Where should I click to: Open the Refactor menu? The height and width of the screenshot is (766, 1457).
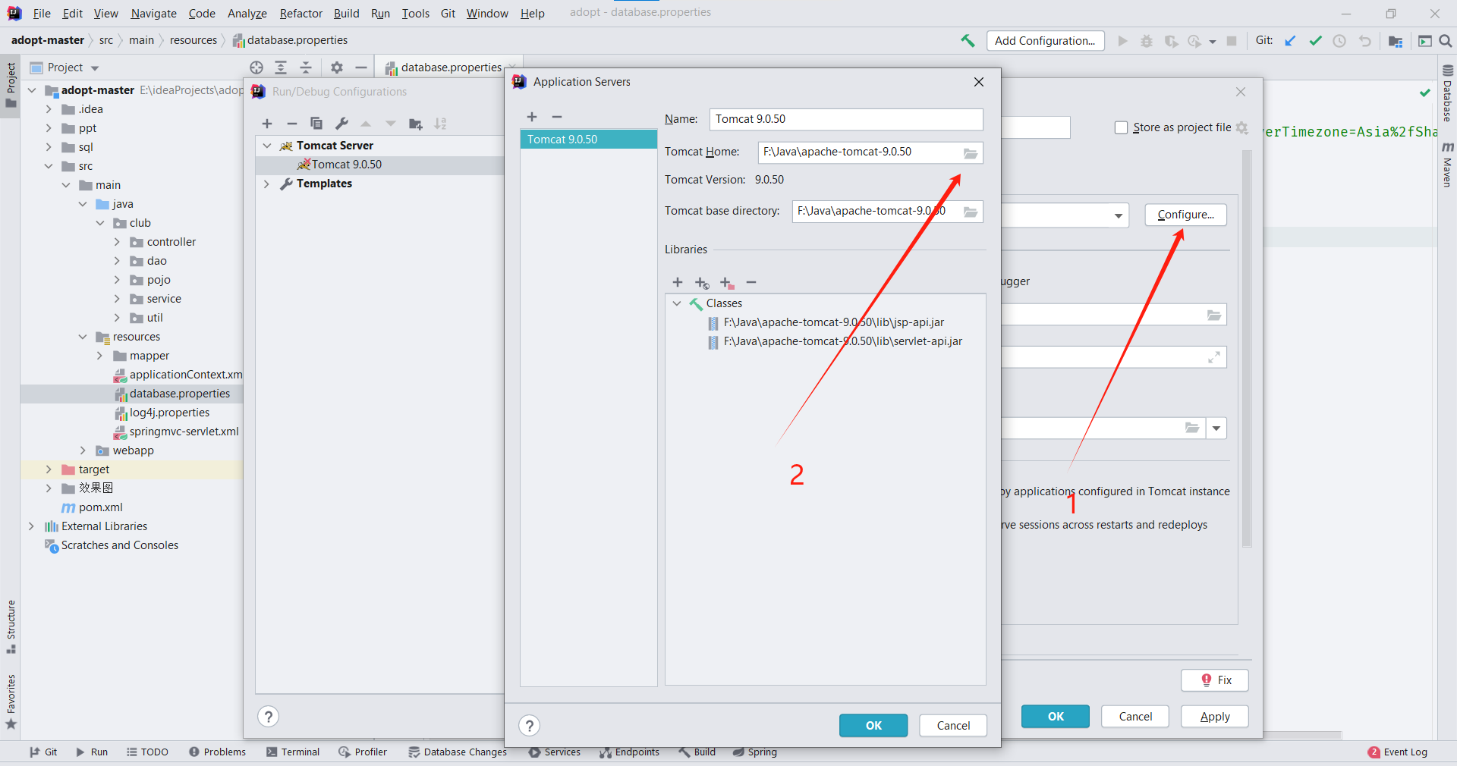(301, 14)
